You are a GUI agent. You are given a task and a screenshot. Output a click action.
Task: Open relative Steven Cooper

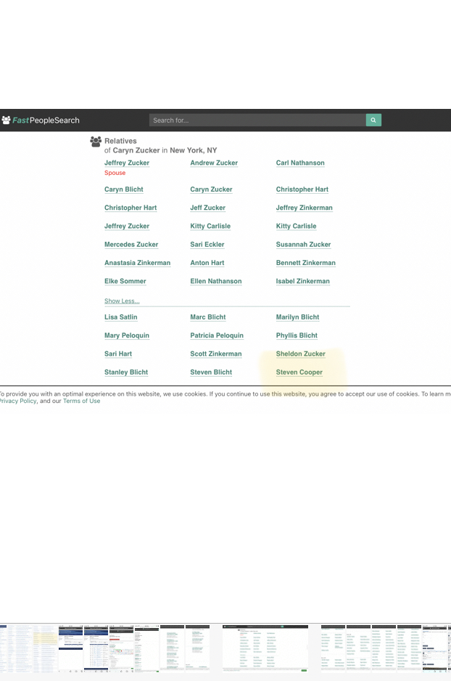(299, 372)
